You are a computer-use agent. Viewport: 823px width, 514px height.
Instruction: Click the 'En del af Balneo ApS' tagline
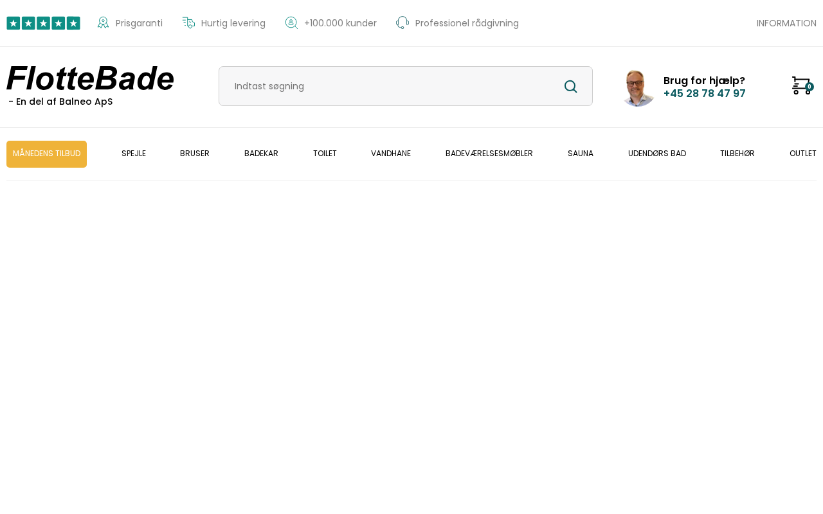tap(60, 102)
